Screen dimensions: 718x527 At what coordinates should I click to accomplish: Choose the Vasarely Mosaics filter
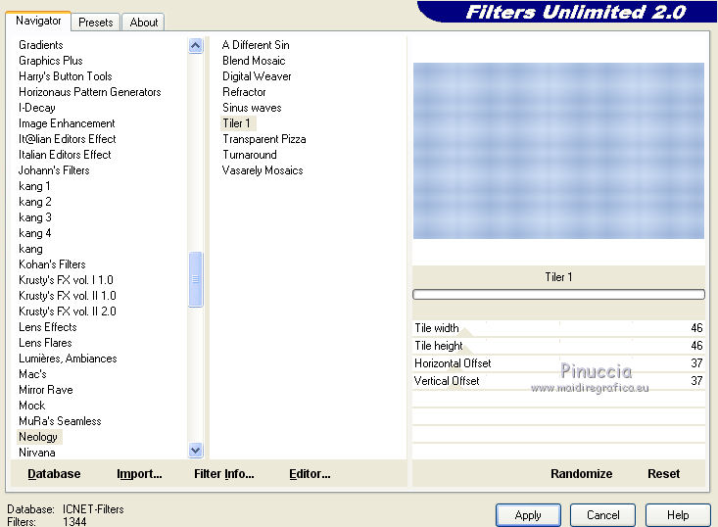tap(263, 170)
